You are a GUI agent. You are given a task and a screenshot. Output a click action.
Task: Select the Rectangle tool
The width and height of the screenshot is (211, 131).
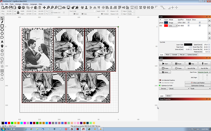[2, 26]
